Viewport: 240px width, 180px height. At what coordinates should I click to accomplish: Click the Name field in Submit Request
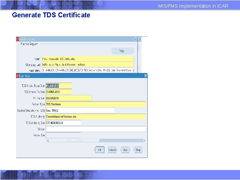[x=88, y=59]
